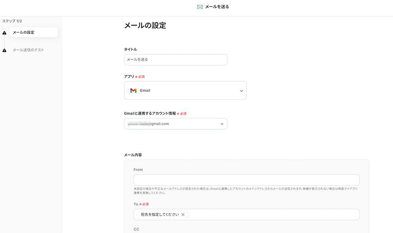Open the Gmail account dropdown arrow
393x233 pixels.
222,124
